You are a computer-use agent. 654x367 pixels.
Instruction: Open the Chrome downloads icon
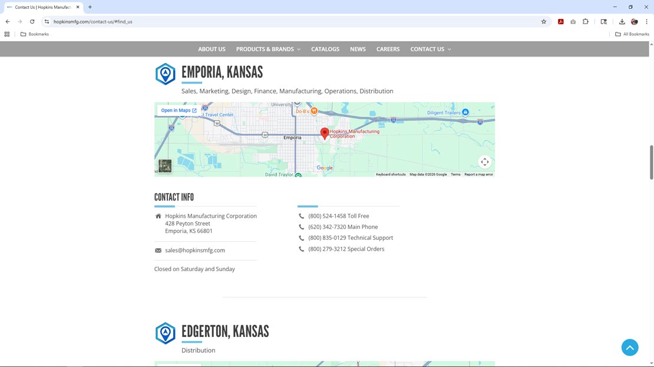click(x=622, y=22)
